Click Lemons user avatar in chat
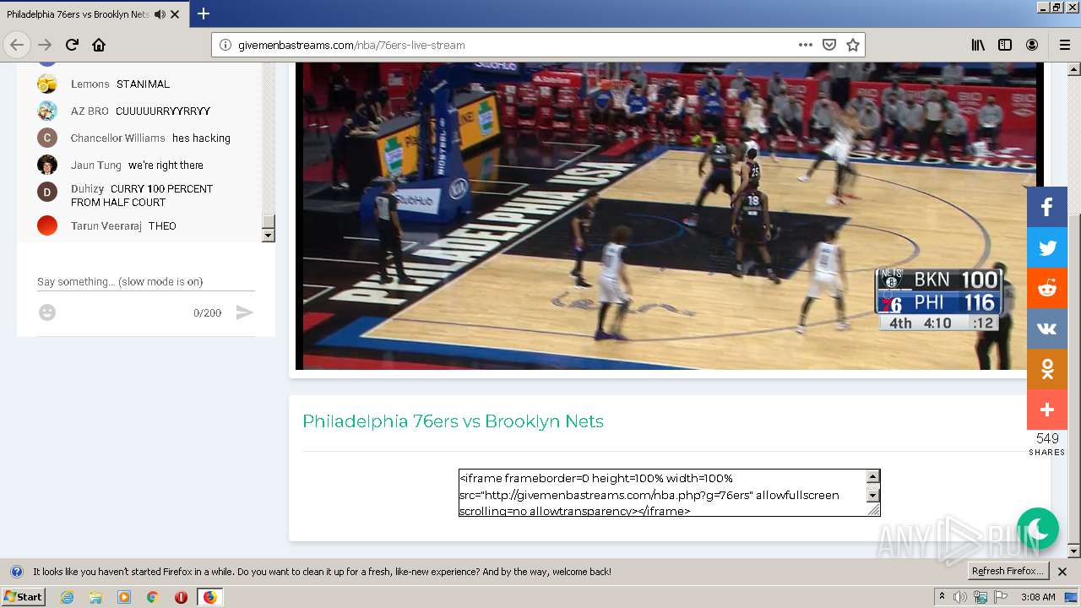The image size is (1081, 608). point(47,84)
